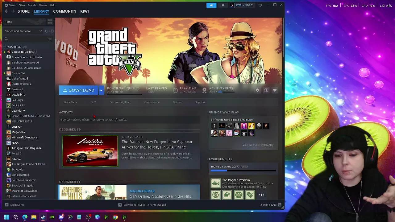Screen dimensions: 395x222
Task: Open the Store Page link
Action: point(70,102)
